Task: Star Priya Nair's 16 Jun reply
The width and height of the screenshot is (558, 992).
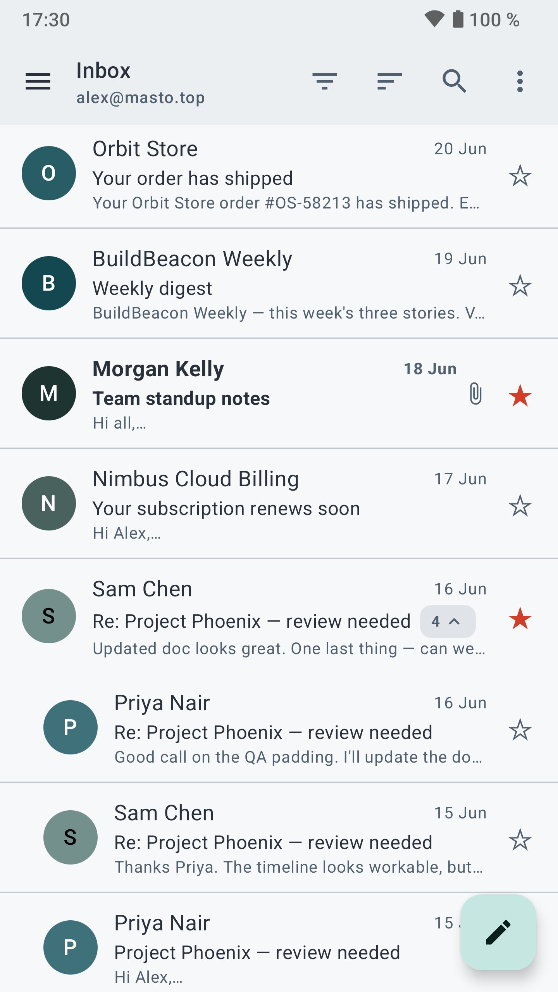Action: click(x=520, y=730)
